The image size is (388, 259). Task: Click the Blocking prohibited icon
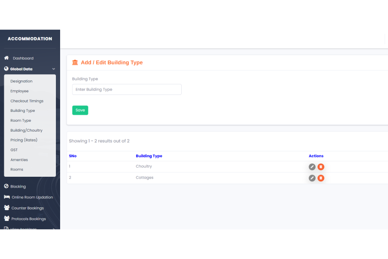pos(6,186)
